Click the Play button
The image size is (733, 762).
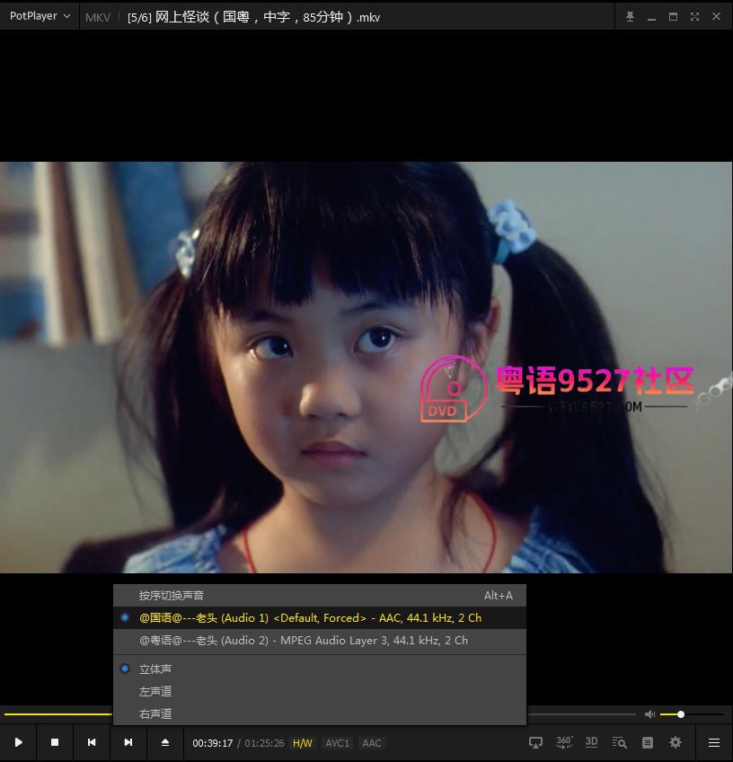click(x=19, y=742)
